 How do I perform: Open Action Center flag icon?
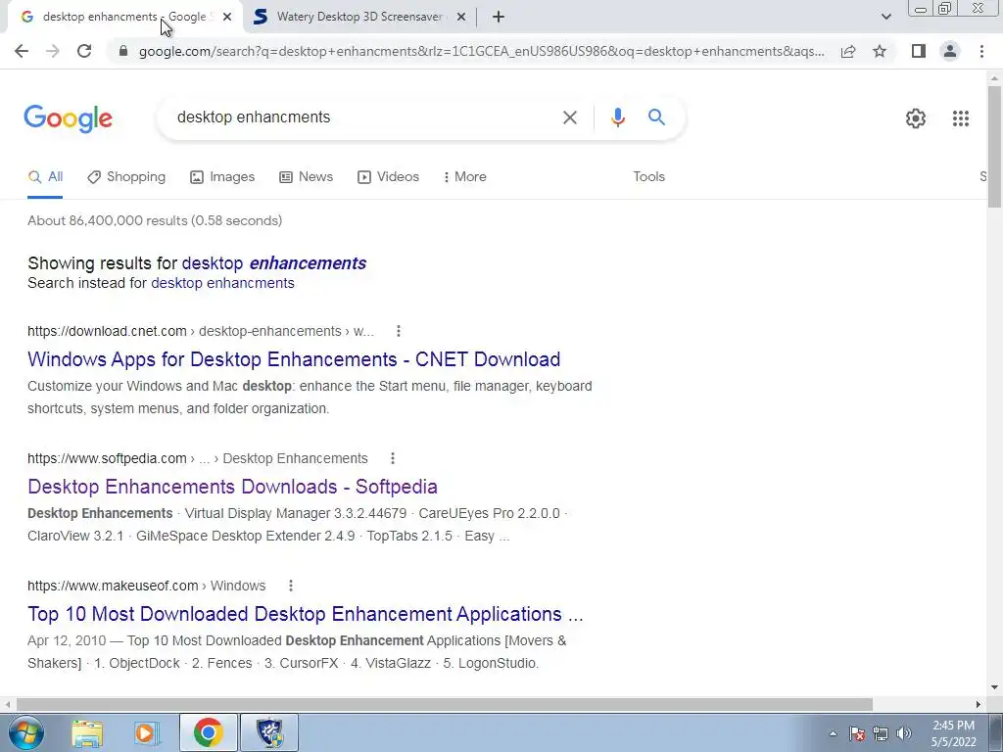click(x=857, y=733)
